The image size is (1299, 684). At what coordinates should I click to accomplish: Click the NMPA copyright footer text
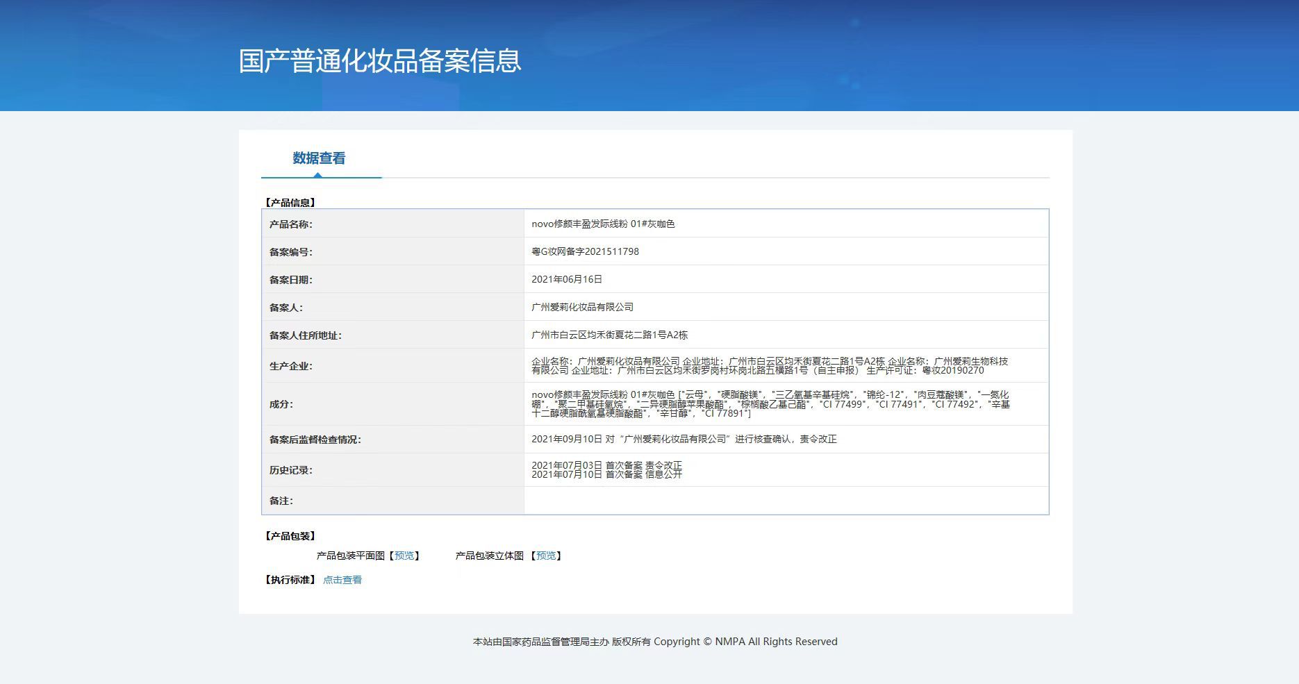pos(655,642)
